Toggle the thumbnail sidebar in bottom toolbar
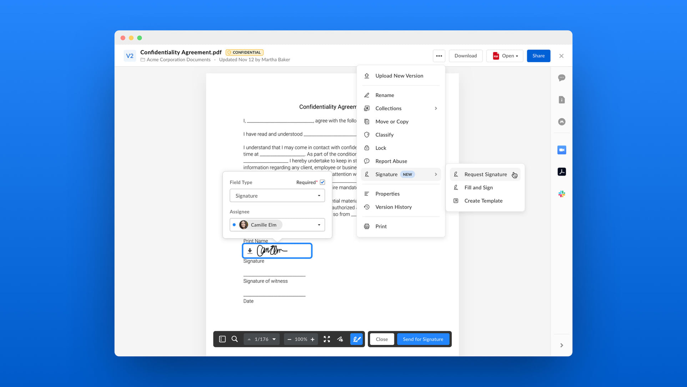687x387 pixels. click(x=222, y=339)
